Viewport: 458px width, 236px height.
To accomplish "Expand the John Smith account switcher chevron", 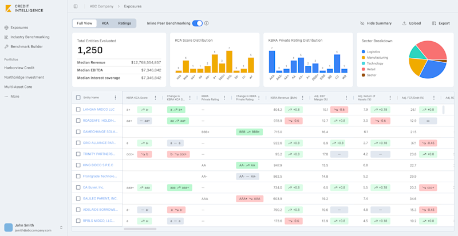I will point(61,227).
